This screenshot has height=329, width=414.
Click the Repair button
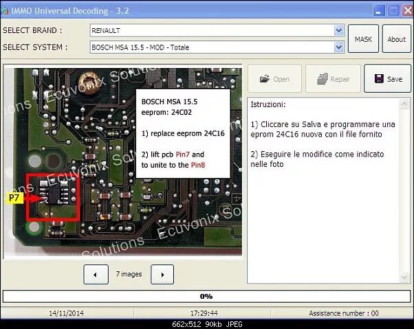pyautogui.click(x=333, y=78)
